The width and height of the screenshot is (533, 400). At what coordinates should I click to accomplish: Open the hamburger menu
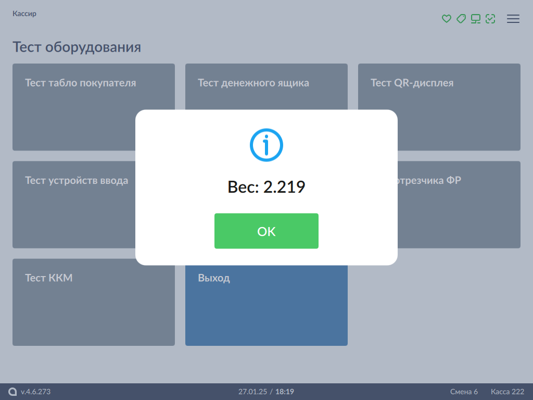pos(513,19)
